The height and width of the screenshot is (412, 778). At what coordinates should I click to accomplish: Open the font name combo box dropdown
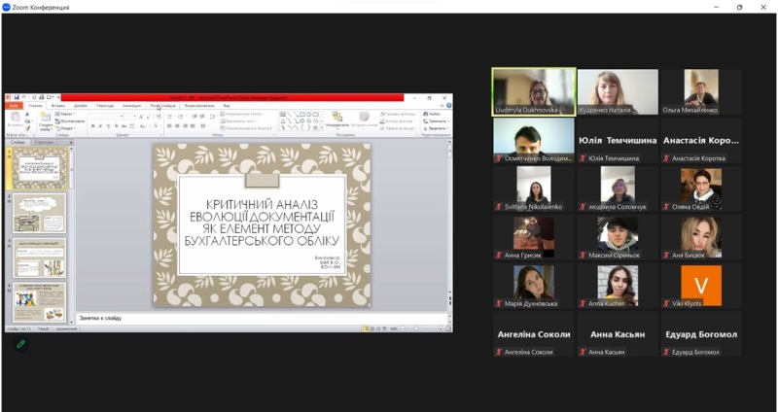point(122,117)
